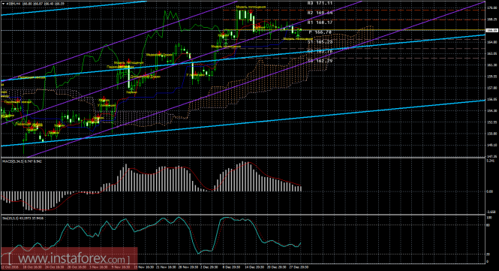Click the 14 Dec 20:30 time axis label

click(254, 267)
